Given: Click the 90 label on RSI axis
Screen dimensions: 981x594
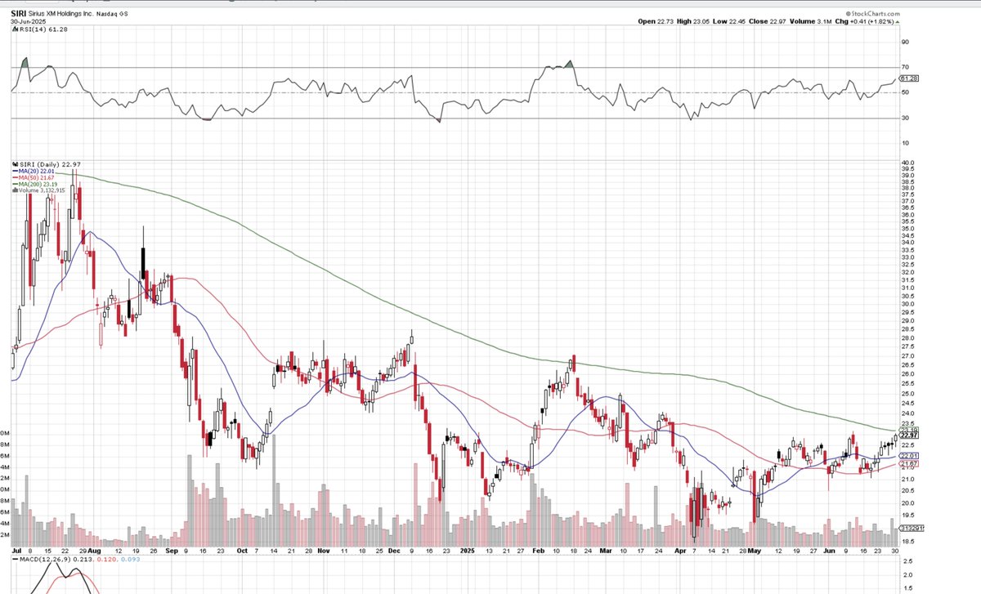Looking at the screenshot, I should pyautogui.click(x=905, y=42).
